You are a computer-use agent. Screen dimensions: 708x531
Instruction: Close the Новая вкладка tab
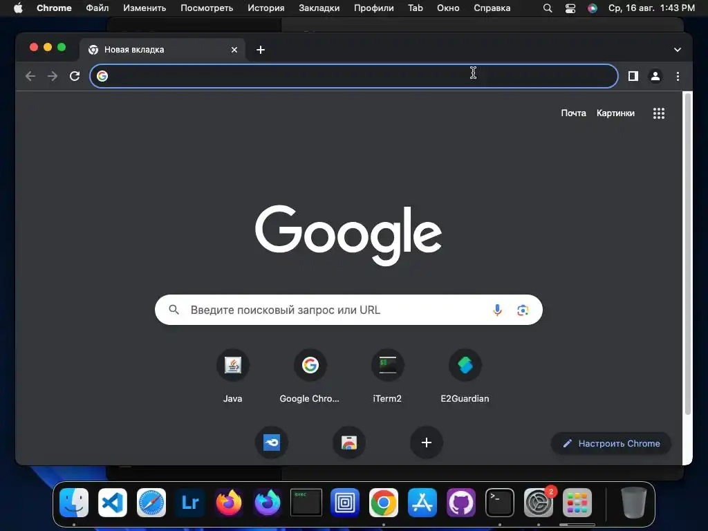pos(234,50)
